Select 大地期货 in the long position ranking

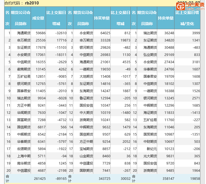coord(86,77)
